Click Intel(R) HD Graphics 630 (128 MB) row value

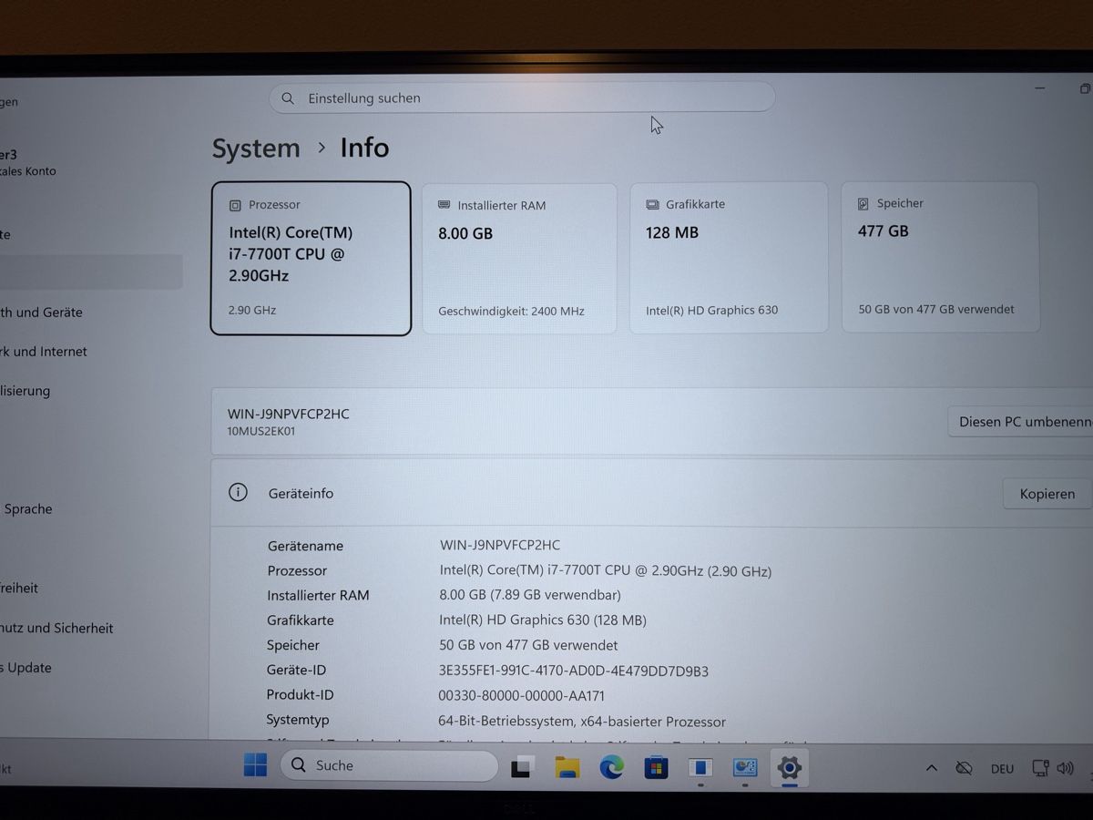point(543,620)
